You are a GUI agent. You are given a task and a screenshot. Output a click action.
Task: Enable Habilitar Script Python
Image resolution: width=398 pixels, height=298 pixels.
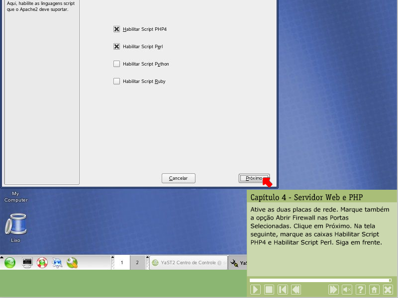tap(116, 64)
